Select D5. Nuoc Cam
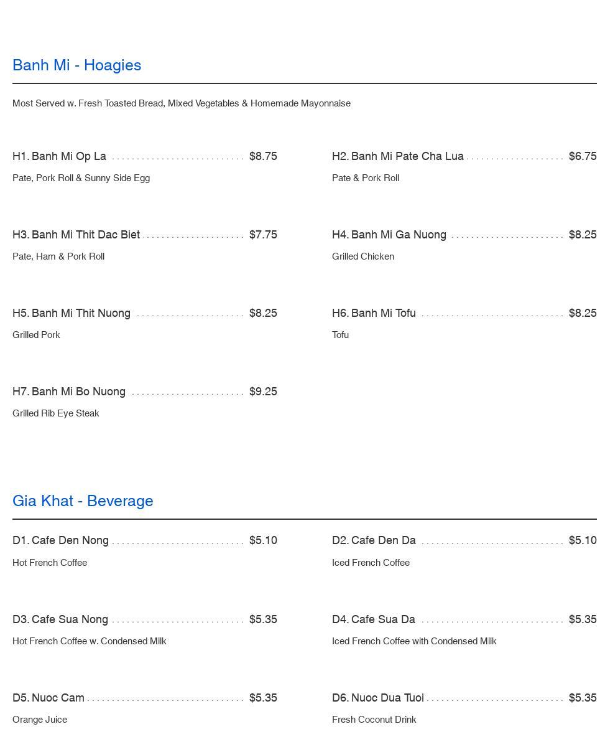The height and width of the screenshot is (747, 600). click(48, 698)
